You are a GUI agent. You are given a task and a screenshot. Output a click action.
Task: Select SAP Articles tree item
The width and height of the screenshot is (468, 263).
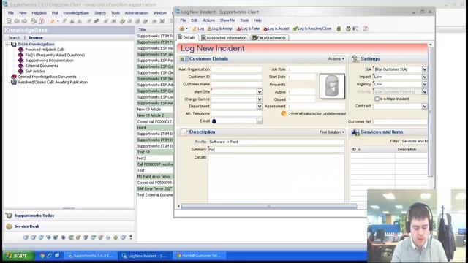click(x=35, y=72)
